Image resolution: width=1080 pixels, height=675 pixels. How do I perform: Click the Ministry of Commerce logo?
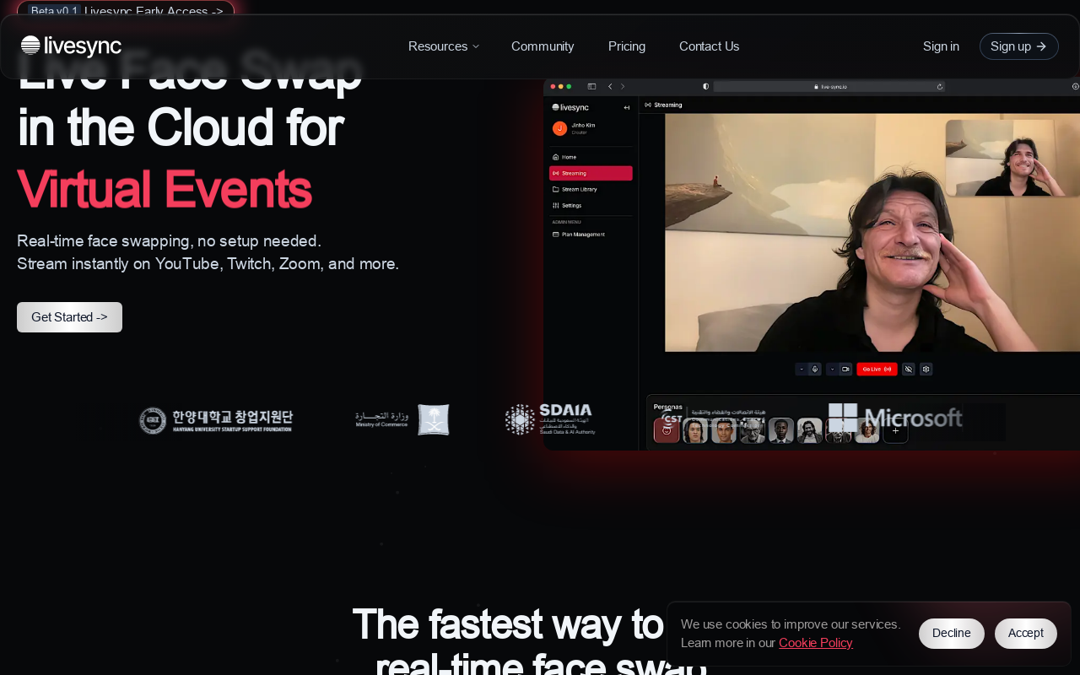[402, 419]
